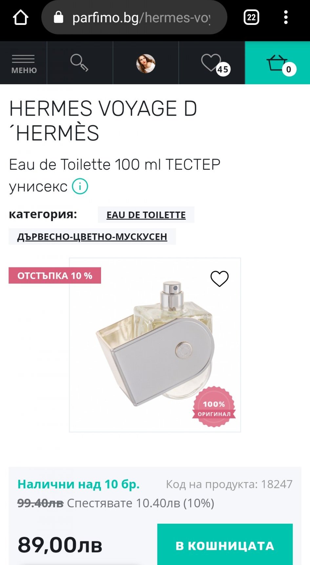Toggle favorite heart on product image

[x=219, y=279]
